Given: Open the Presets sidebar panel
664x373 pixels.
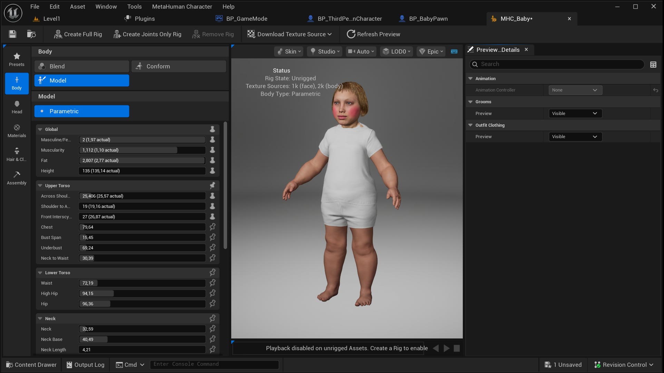Looking at the screenshot, I should click(17, 59).
